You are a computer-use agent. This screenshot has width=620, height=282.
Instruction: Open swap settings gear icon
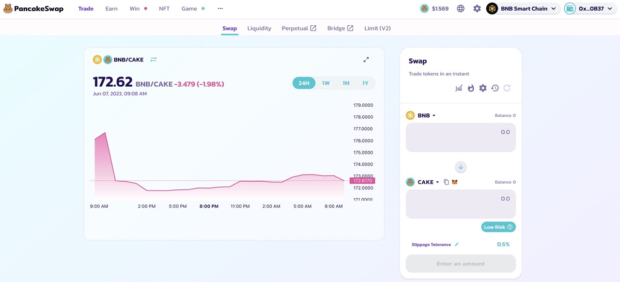click(482, 88)
